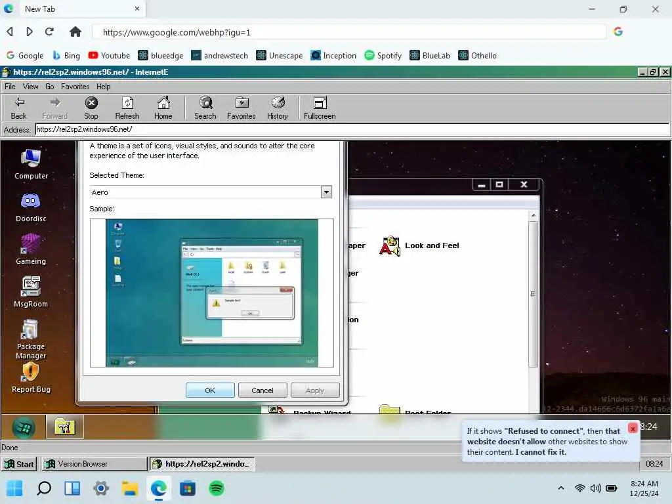Open the Package Manager desktop icon
Viewport: 672px width, 504px height.
31,339
